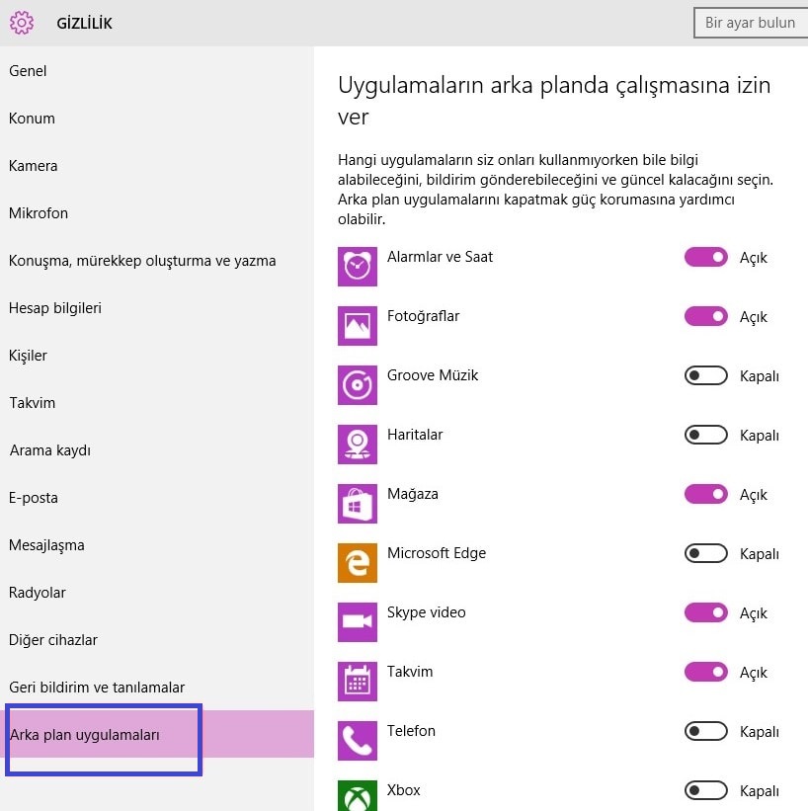Click the Takvim calendar icon
The height and width of the screenshot is (811, 808).
pos(357,682)
